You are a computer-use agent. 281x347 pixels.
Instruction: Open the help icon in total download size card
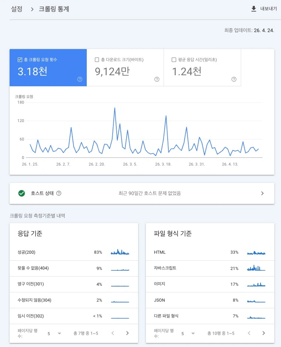pos(157,79)
